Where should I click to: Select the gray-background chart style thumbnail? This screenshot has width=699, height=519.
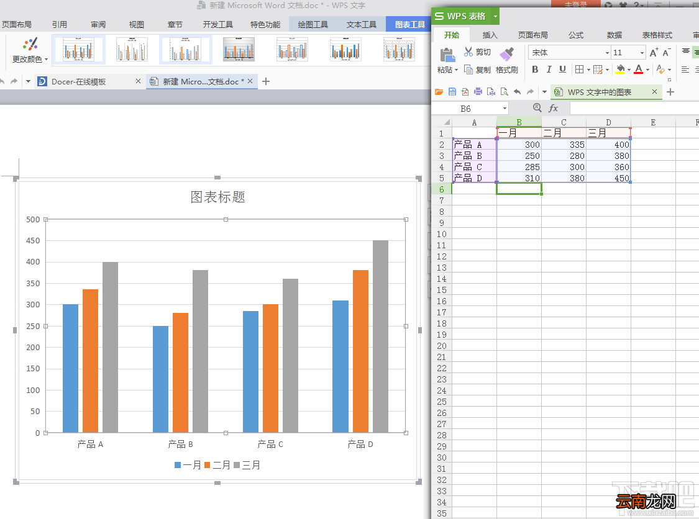point(239,49)
